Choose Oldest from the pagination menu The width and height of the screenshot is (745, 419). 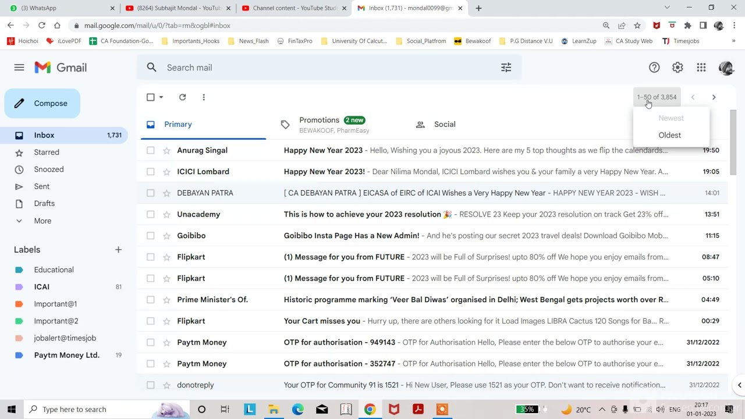[x=670, y=135]
